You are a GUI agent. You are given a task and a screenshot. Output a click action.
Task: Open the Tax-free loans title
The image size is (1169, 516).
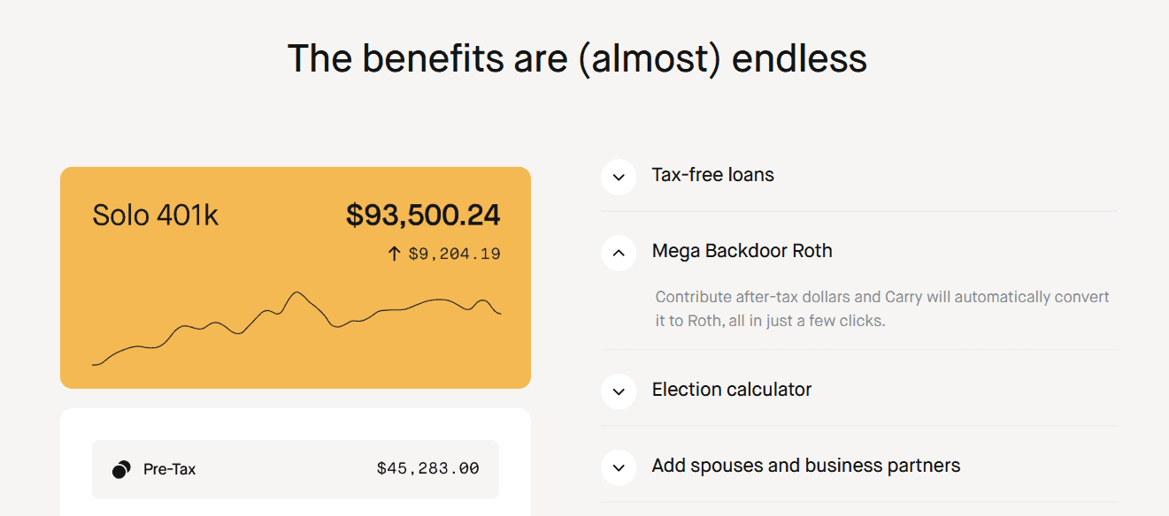pyautogui.click(x=713, y=175)
